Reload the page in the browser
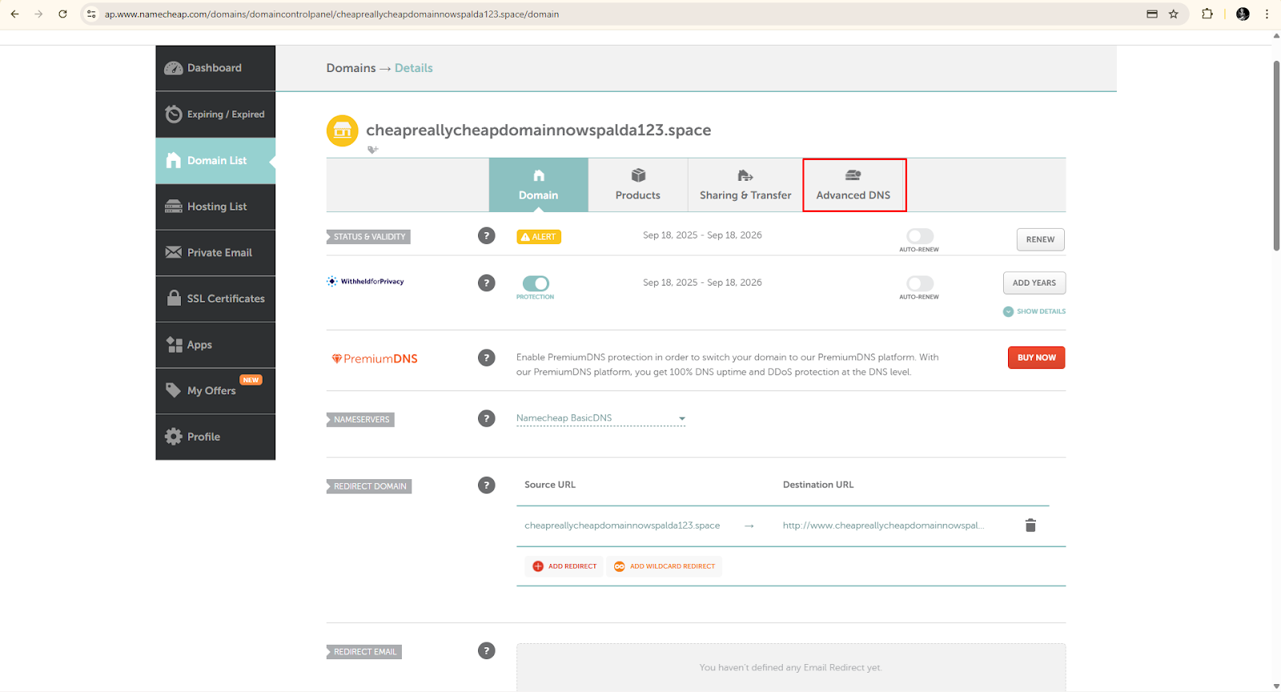 tap(62, 14)
